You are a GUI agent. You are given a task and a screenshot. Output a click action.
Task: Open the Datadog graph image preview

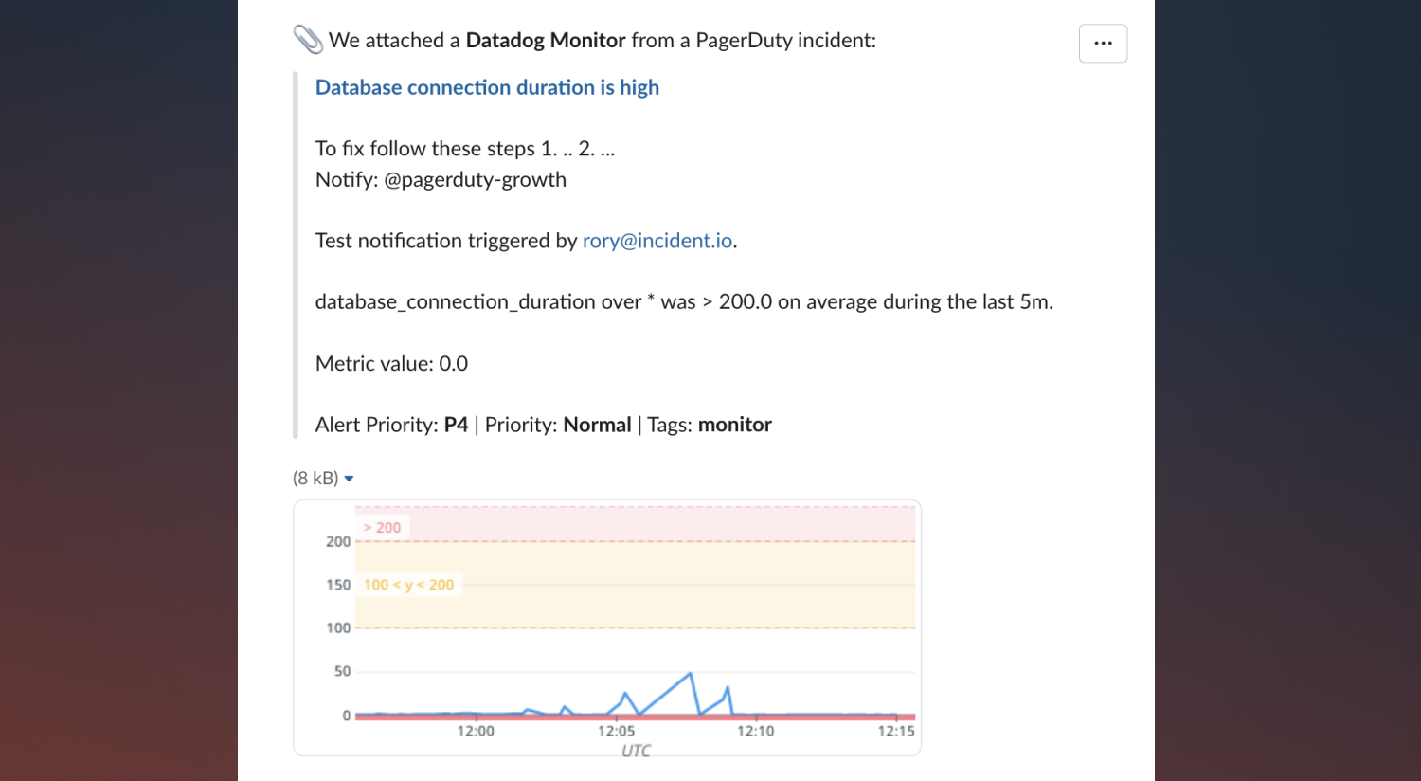(607, 628)
